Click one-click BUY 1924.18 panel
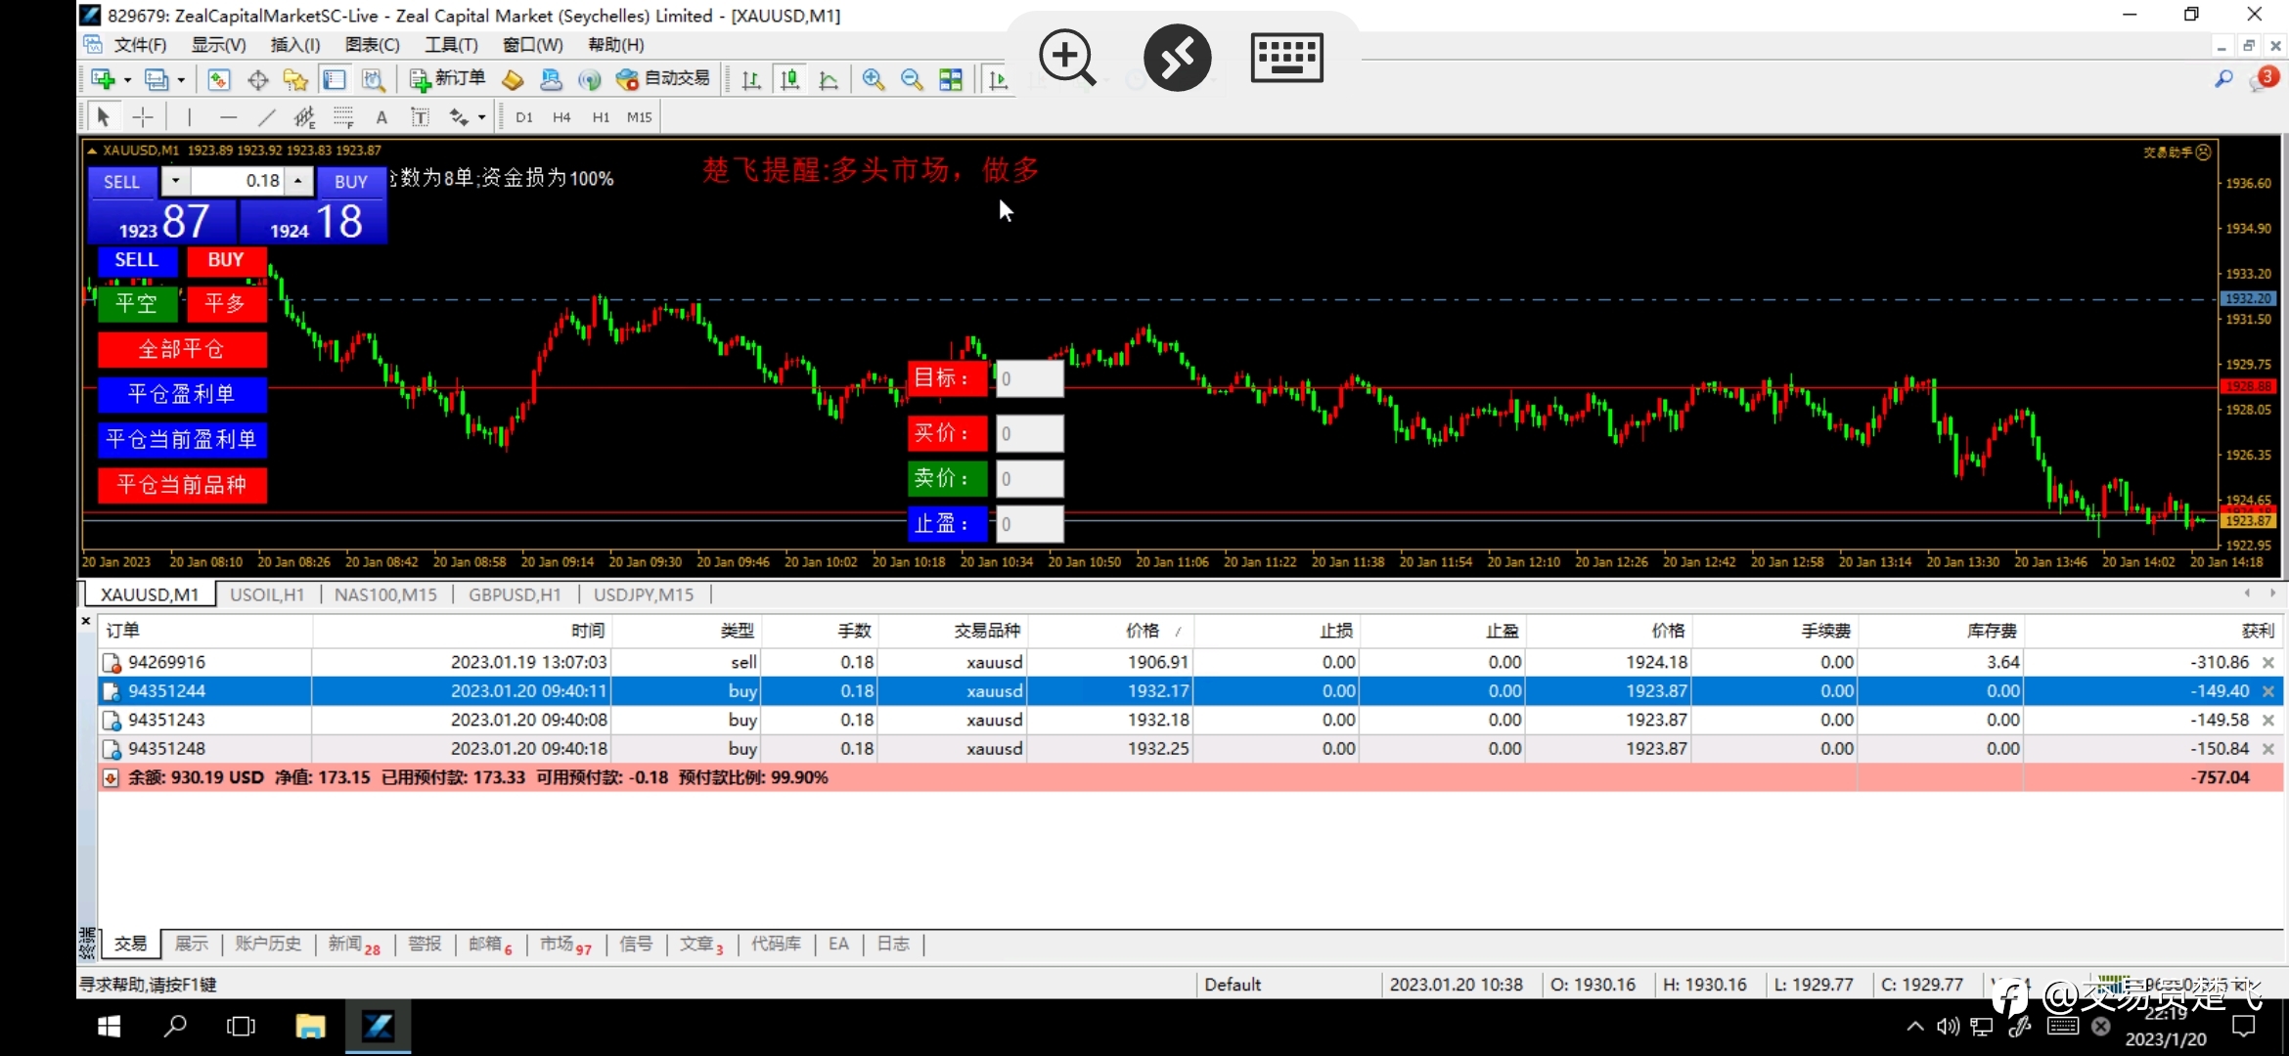The image size is (2289, 1056). 314,221
